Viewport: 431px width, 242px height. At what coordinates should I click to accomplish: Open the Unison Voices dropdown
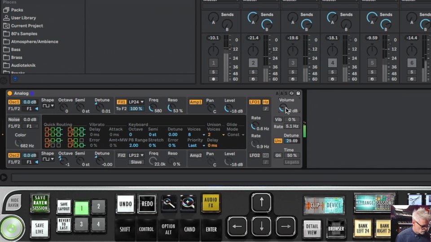(x=216, y=135)
